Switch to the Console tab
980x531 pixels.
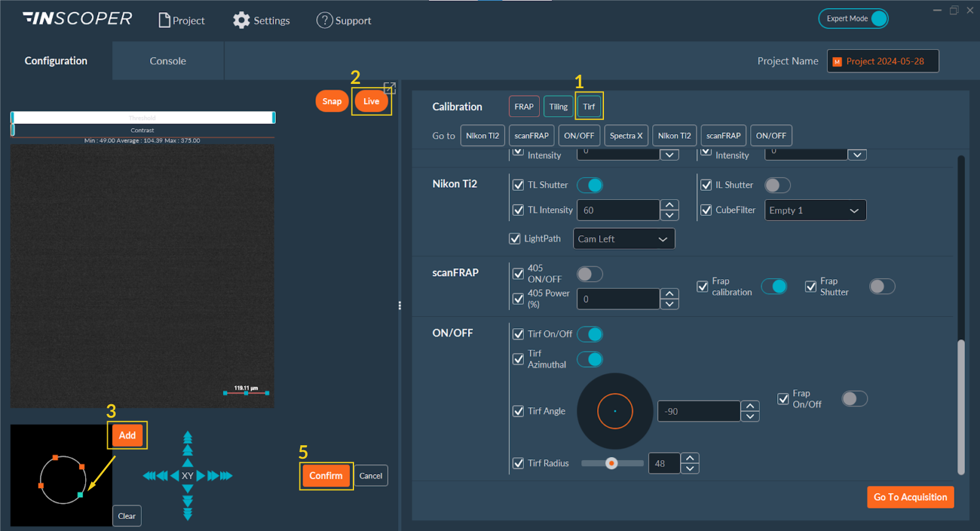(168, 61)
